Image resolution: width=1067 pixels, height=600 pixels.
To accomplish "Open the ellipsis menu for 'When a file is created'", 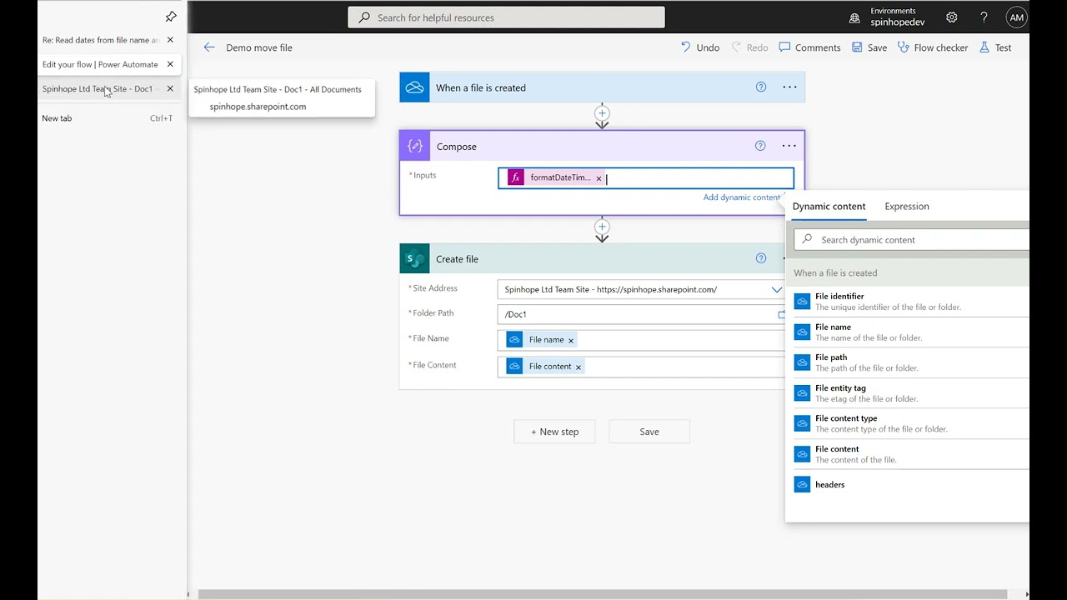I will [x=789, y=87].
